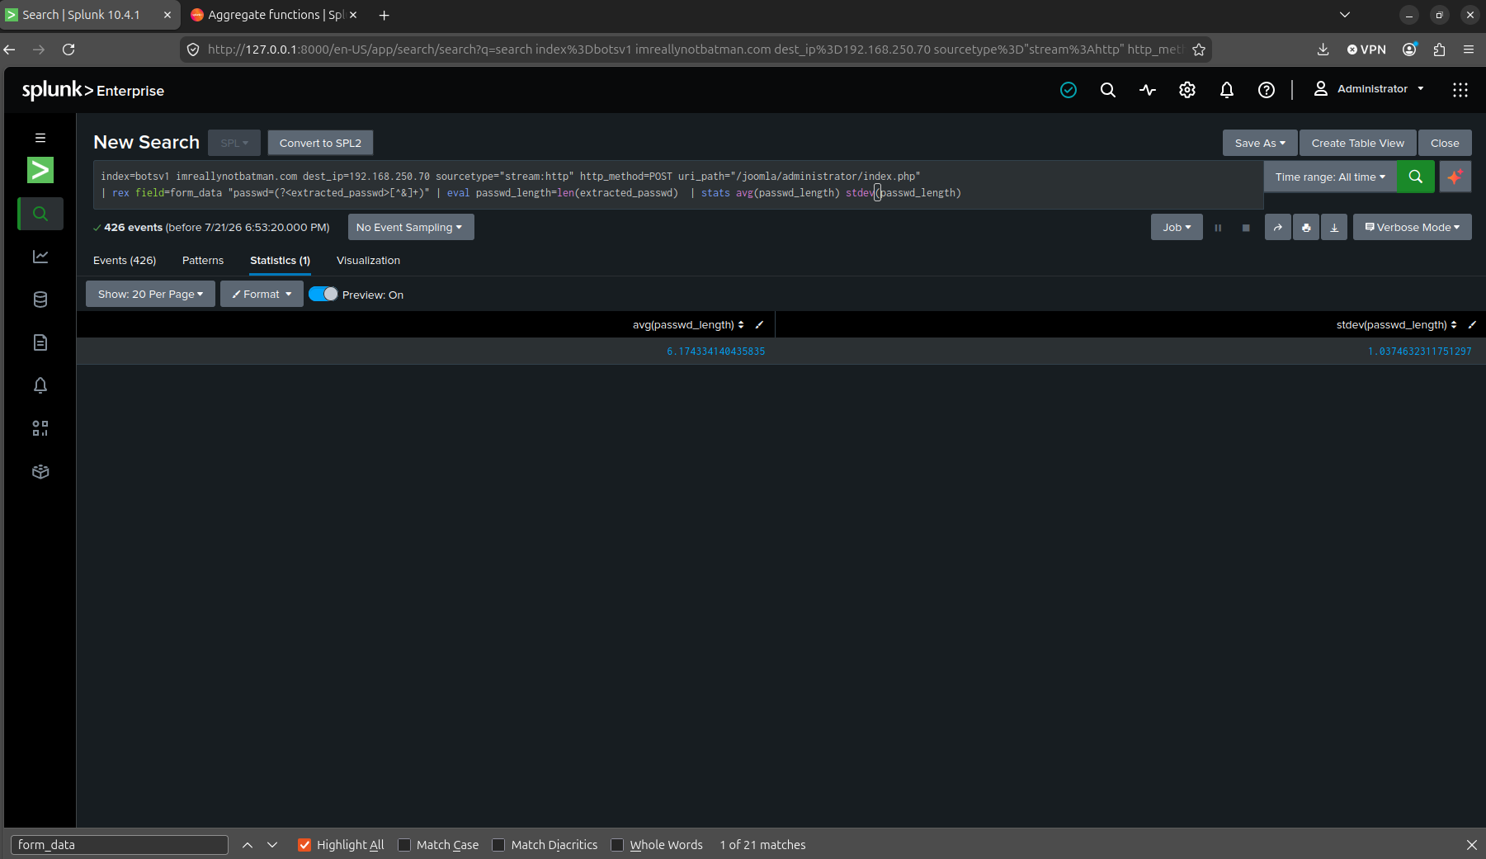Open the Administrator user menu
Viewport: 1486px width, 859px height.
click(1369, 89)
